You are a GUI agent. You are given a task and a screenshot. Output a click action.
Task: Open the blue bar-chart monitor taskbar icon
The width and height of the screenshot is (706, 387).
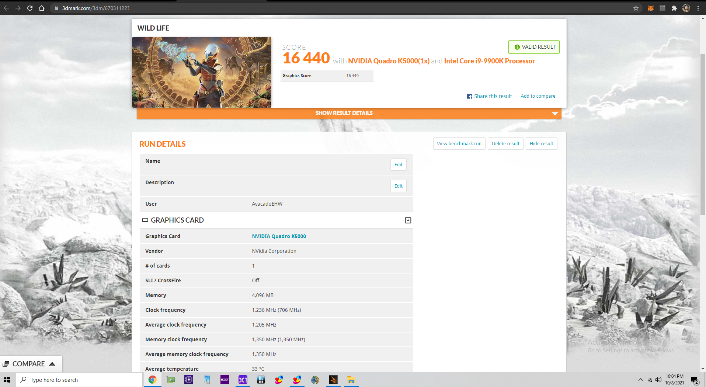point(261,380)
